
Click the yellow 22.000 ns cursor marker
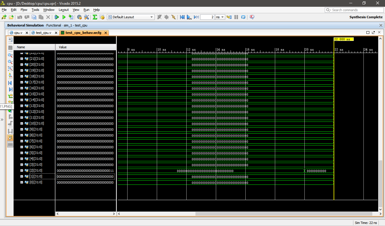pyautogui.click(x=344, y=39)
